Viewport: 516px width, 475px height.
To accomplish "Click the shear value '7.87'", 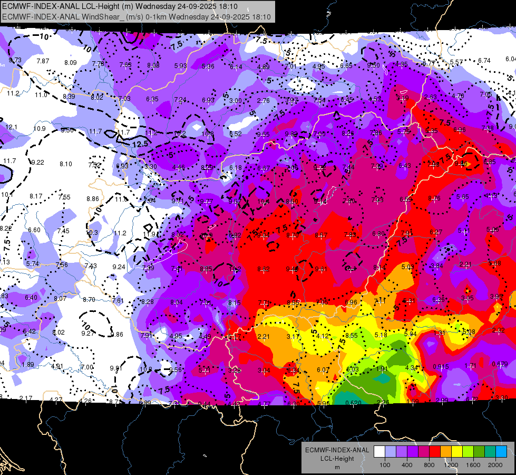I will [43, 61].
